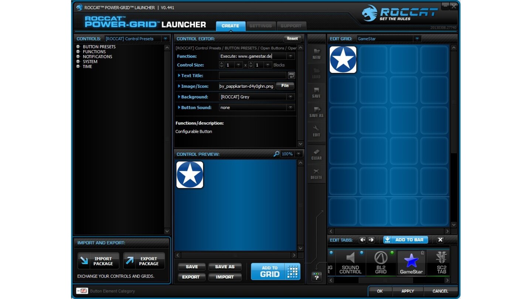Click the OK button
The width and height of the screenshot is (532, 299).
[x=379, y=291]
